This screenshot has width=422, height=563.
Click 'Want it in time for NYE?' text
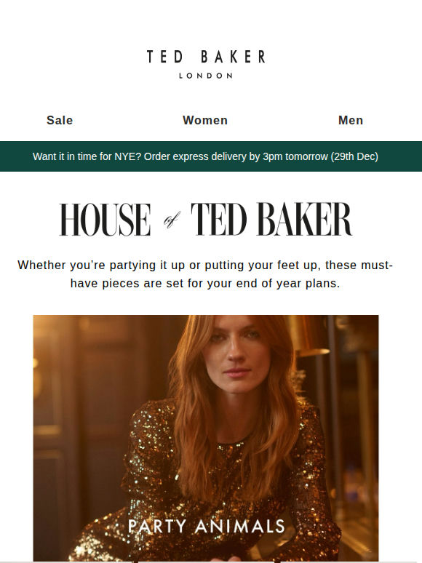[87, 156]
